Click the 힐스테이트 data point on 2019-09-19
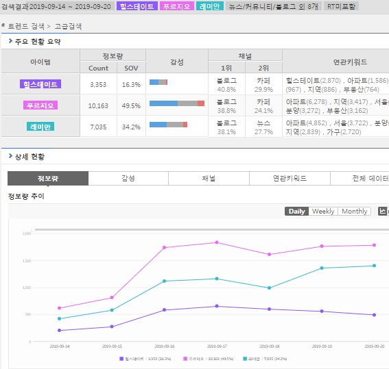389x369 pixels. (322, 311)
